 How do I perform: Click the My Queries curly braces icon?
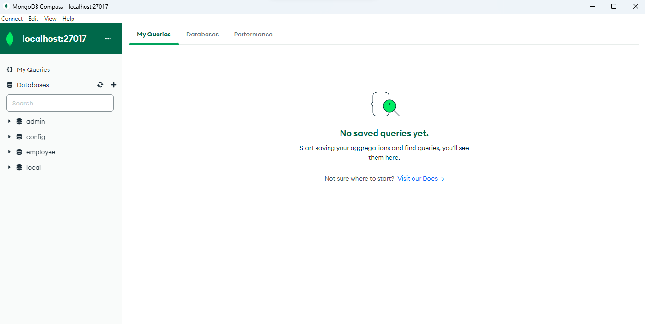[x=10, y=69]
